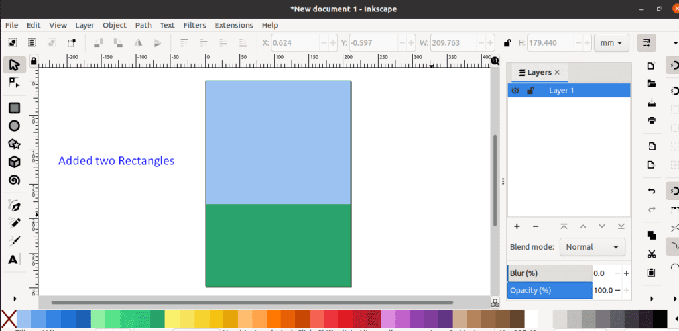Flip selection vertically
Image resolution: width=679 pixels, height=331 pixels.
[157, 43]
